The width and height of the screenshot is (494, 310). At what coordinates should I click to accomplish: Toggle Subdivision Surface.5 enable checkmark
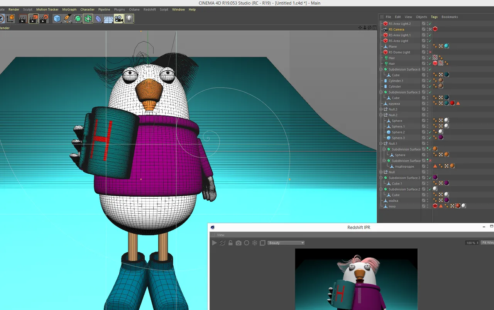(430, 92)
